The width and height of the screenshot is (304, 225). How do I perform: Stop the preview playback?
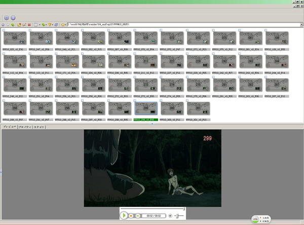pos(131,216)
